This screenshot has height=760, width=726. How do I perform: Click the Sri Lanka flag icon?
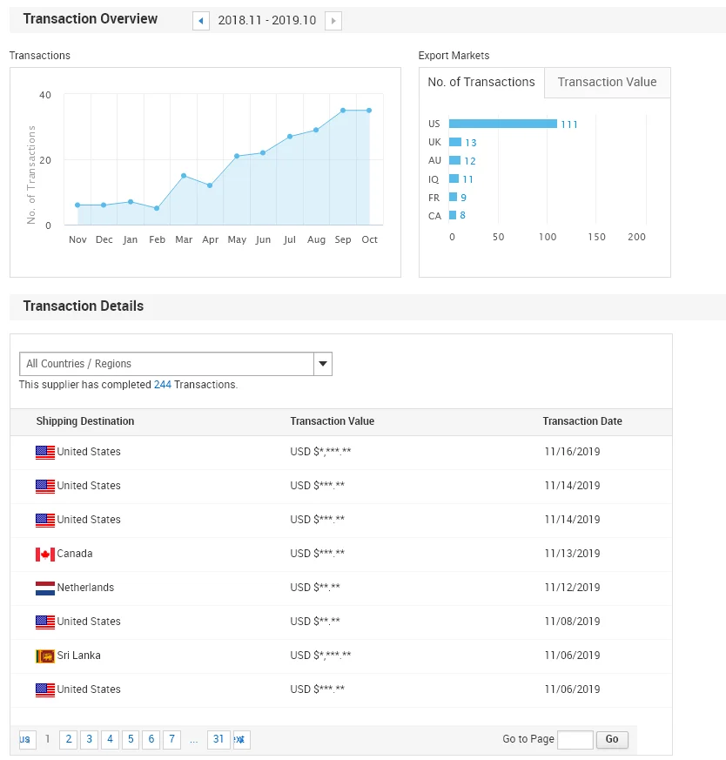point(45,656)
